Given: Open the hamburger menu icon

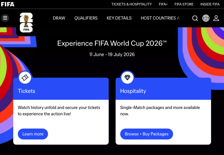Looking at the screenshot, I should pos(5,18).
